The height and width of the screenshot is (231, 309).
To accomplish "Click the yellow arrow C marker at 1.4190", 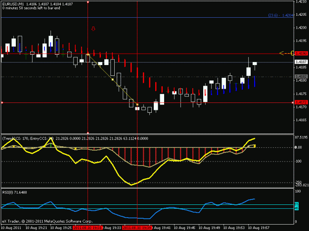I will point(287,53).
